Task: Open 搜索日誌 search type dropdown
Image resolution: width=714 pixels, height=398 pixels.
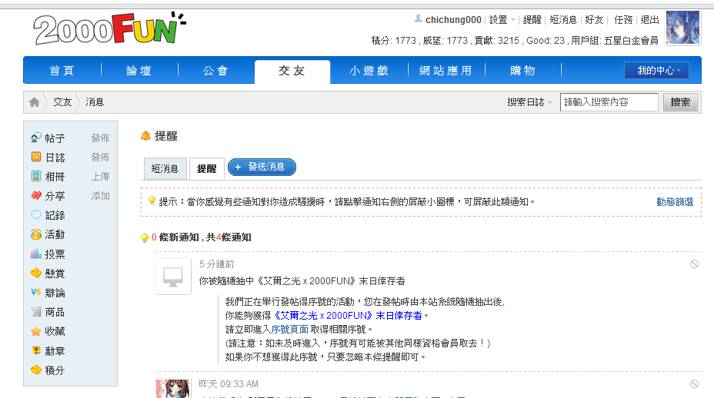Action: click(529, 102)
